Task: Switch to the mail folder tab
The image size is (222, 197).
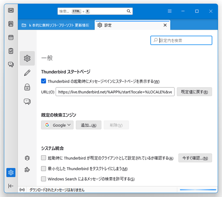Action: pyautogui.click(x=56, y=25)
